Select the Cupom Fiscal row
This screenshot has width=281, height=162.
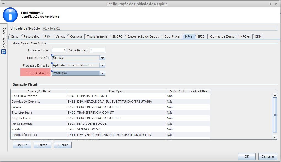coord(110,118)
